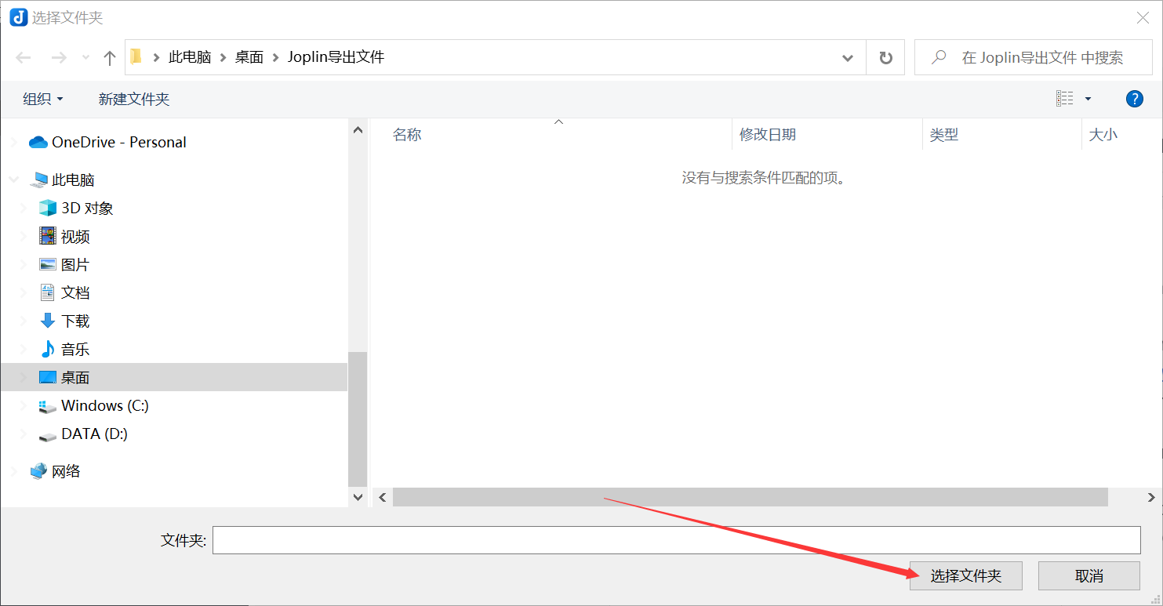The height and width of the screenshot is (606, 1163).
Task: Open the 组织 dropdown menu
Action: pyautogui.click(x=42, y=99)
